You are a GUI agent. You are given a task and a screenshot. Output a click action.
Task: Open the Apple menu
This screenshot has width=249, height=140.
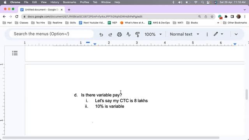click(5, 2)
